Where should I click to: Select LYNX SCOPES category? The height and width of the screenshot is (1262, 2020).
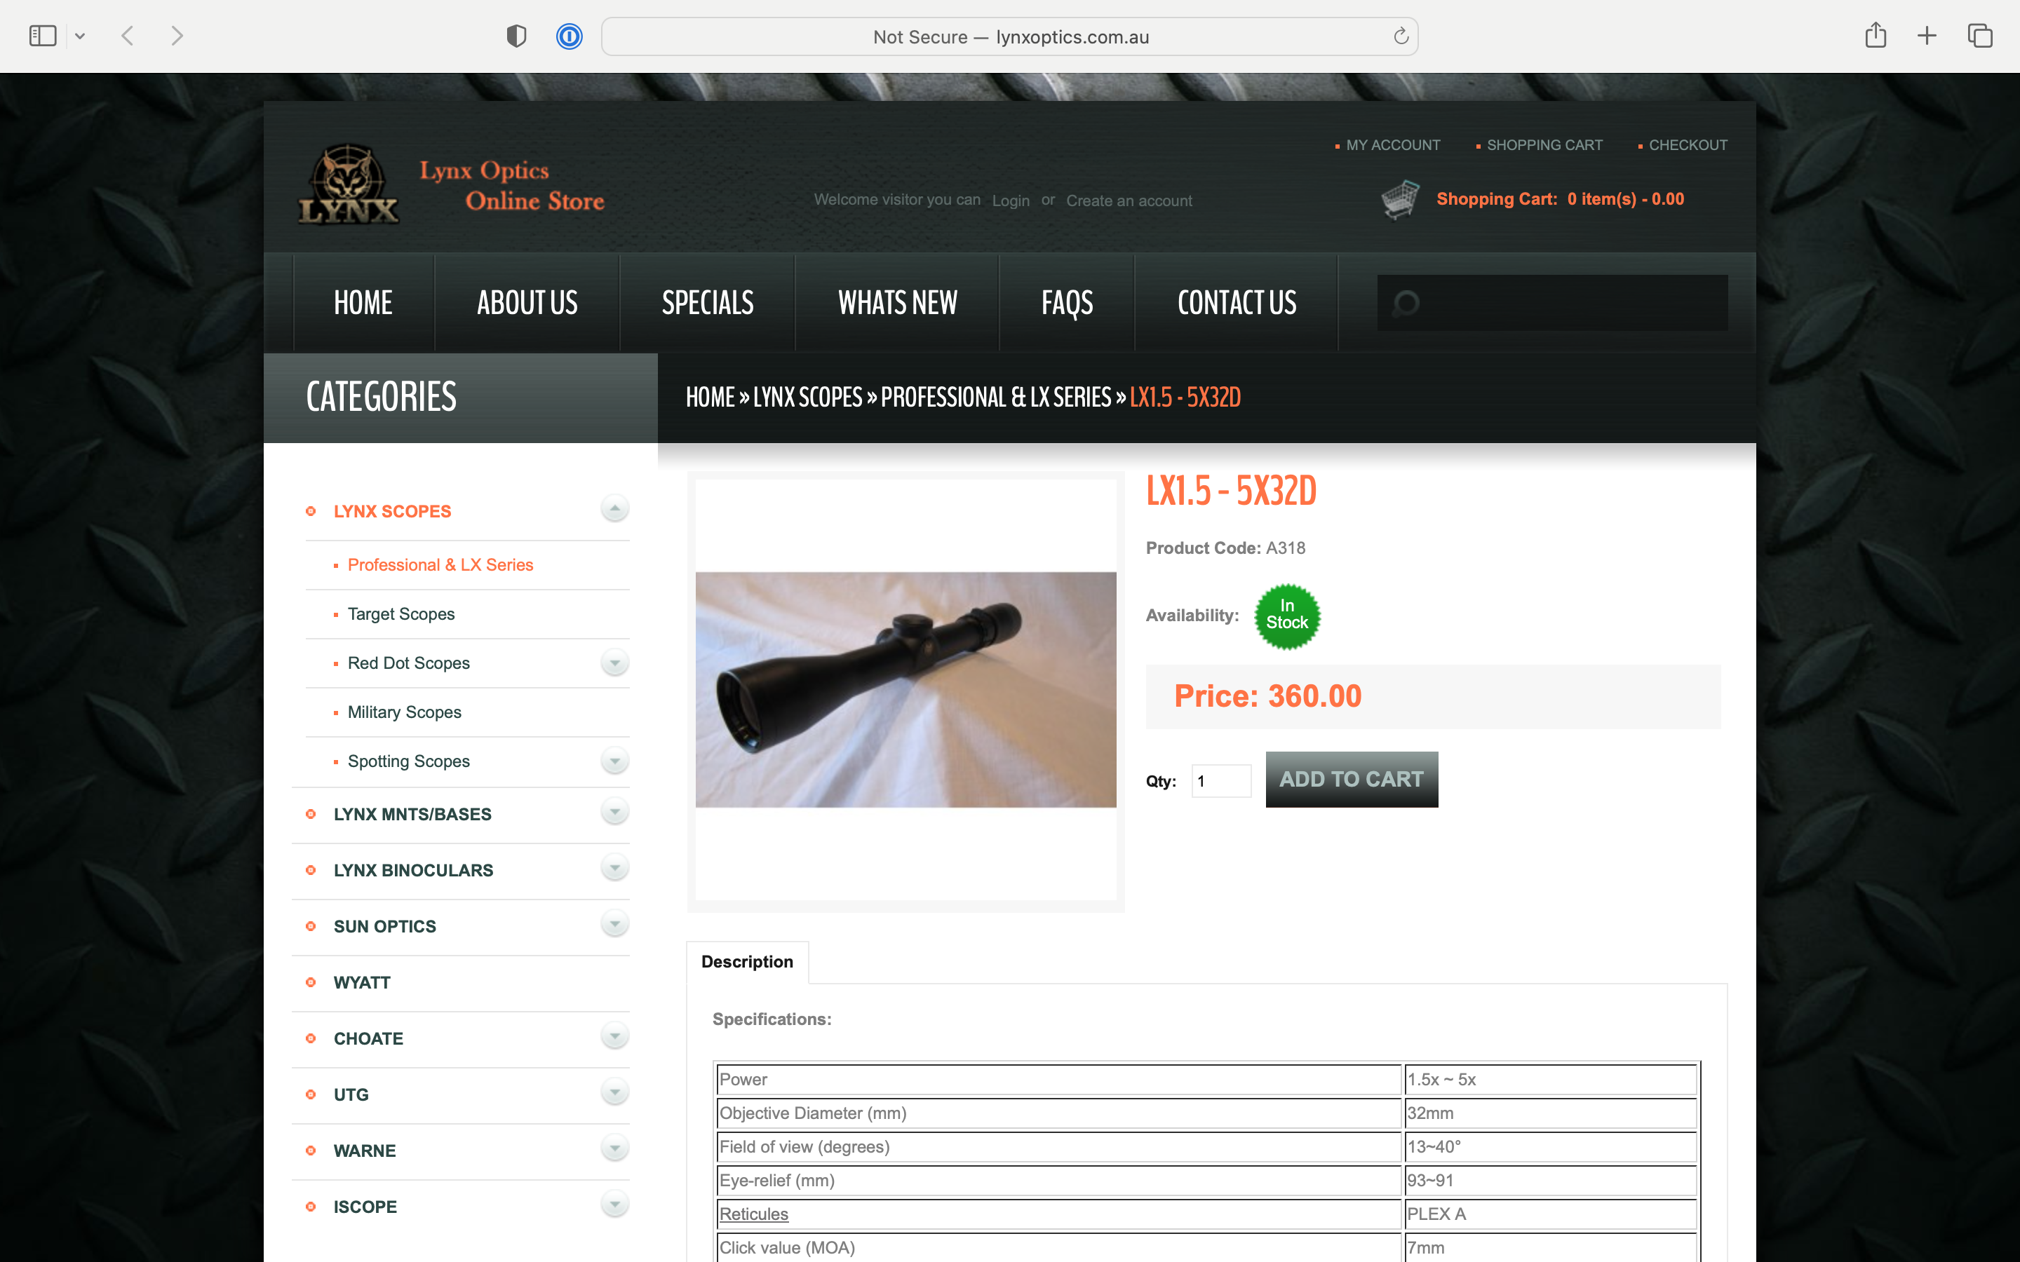click(x=392, y=512)
